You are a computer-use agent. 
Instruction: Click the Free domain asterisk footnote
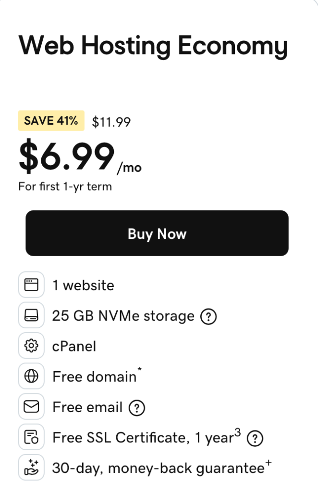coord(139,369)
